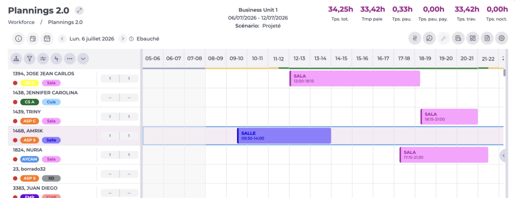The height and width of the screenshot is (198, 515).
Task: Select the pink SALA 12:00-18:15 shift
Action: click(355, 79)
